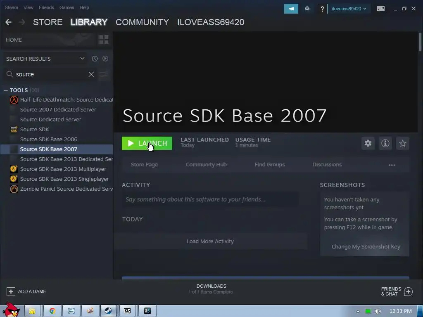Click the volume speaker tray icon
Image resolution: width=423 pixels, height=317 pixels.
378,311
